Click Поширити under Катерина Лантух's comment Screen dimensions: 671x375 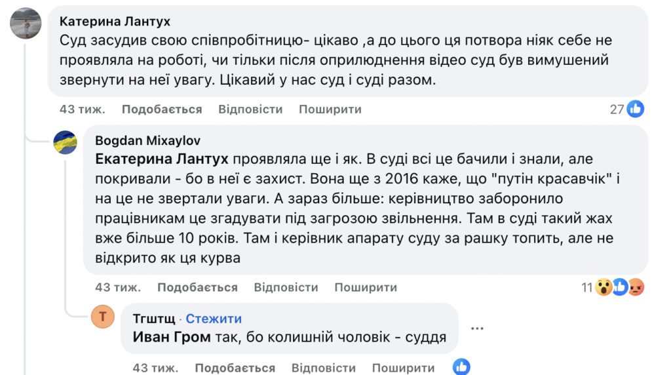[x=330, y=109]
